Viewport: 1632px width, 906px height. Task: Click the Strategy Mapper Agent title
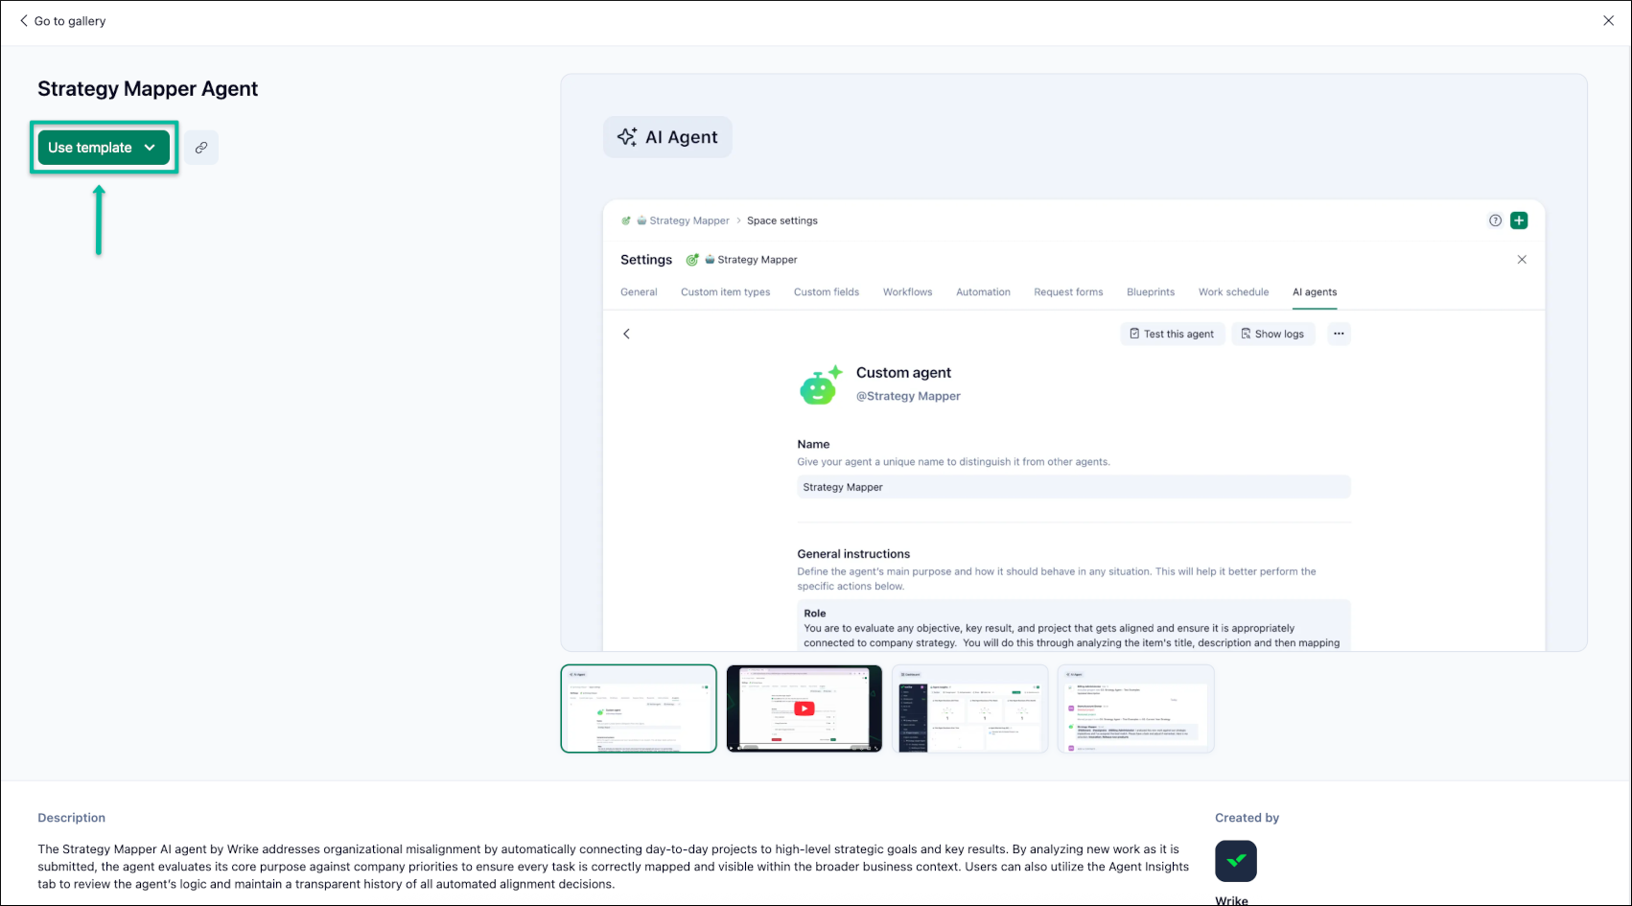click(x=148, y=89)
